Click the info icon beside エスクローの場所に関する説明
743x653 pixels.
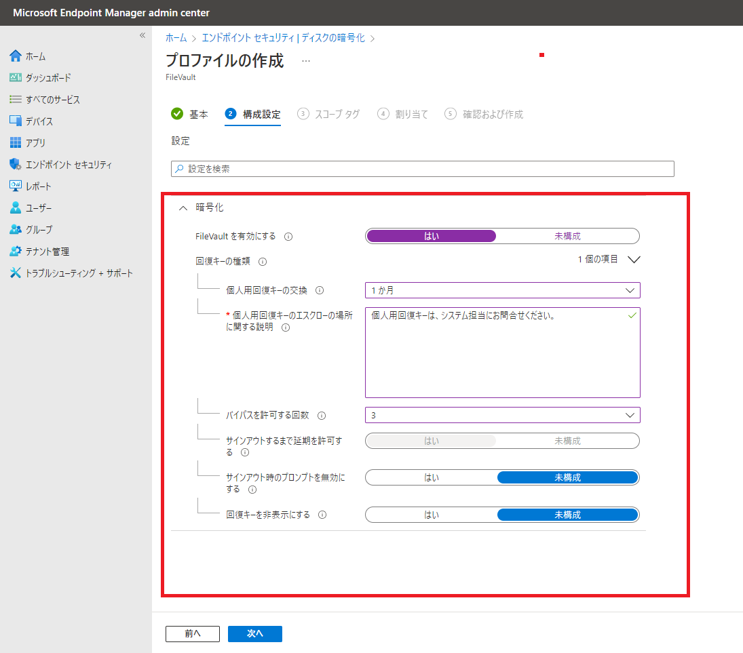(286, 328)
